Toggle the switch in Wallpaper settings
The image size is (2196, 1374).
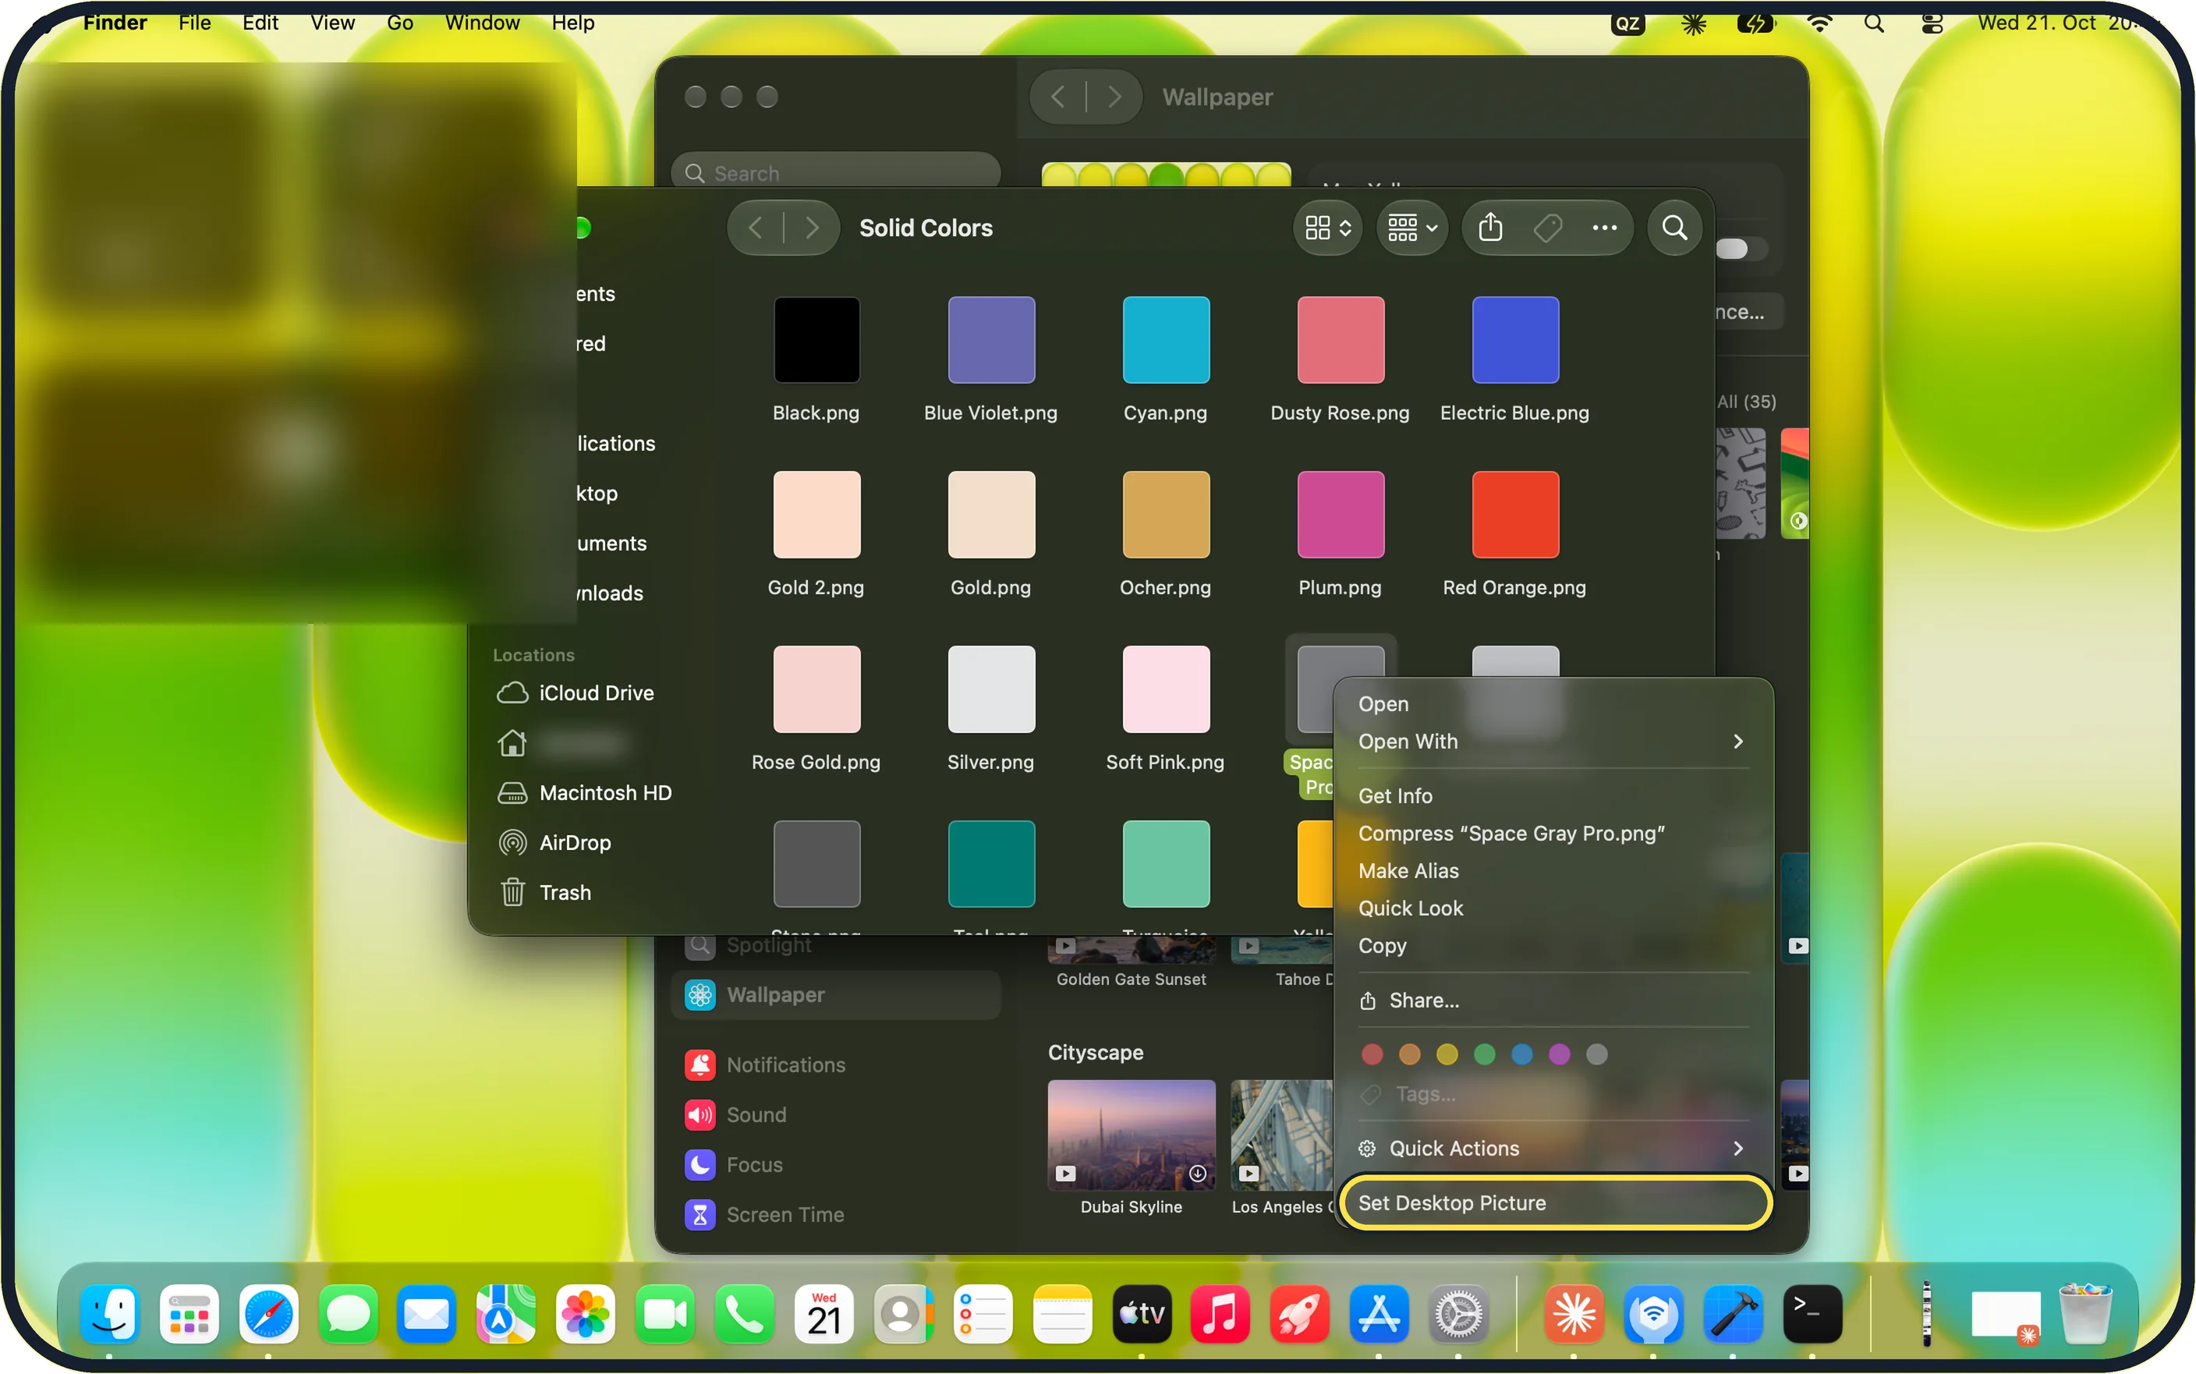[1741, 249]
